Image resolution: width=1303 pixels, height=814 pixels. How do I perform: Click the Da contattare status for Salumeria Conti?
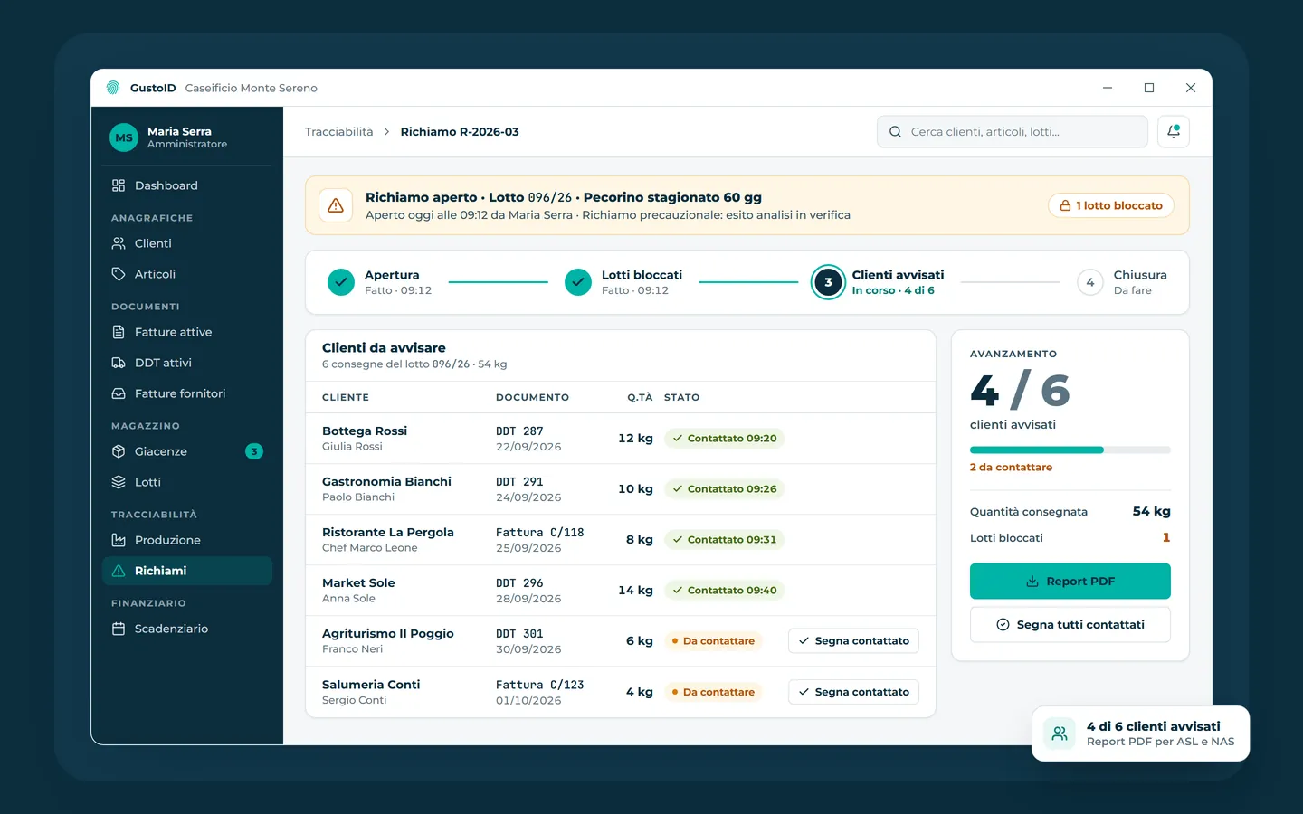[x=713, y=692]
